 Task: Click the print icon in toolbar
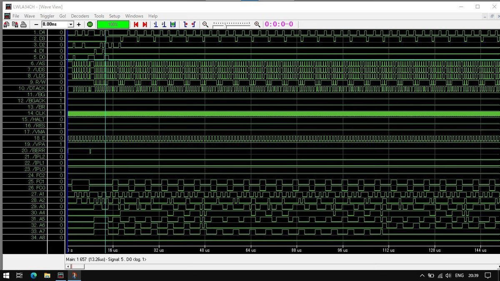click(x=23, y=25)
